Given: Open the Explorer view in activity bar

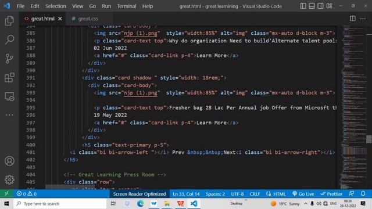Looking at the screenshot, I should pyautogui.click(x=9, y=21).
